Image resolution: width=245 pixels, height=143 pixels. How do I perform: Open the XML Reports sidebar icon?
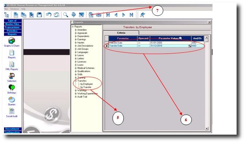(x=12, y=64)
